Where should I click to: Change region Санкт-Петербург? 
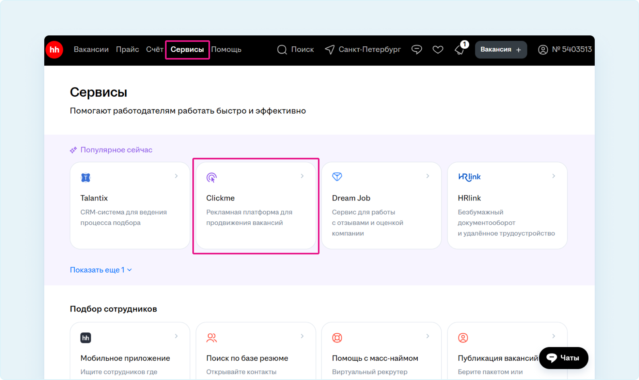[370, 50]
